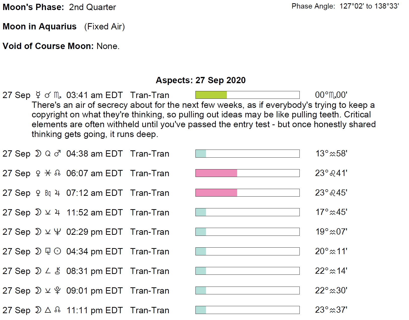The width and height of the screenshot is (409, 320).
Task: Click the Jupiter glyph in the 07:12 am row
Action: tap(58, 193)
